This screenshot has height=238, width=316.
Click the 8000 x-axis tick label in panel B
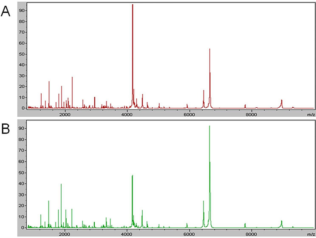point(251,234)
